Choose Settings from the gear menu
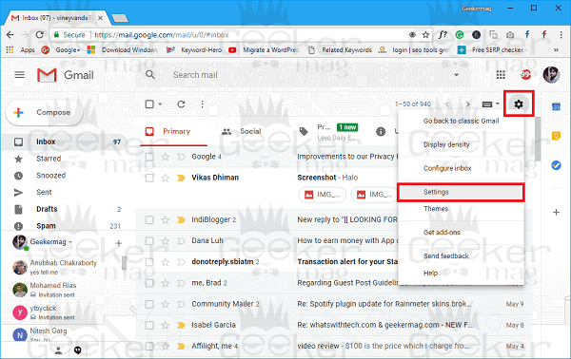This screenshot has width=571, height=359. (x=461, y=192)
